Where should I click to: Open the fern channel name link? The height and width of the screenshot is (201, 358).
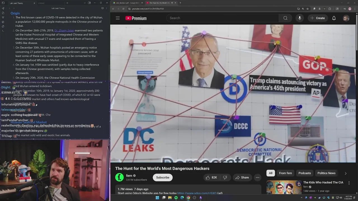point(129,176)
